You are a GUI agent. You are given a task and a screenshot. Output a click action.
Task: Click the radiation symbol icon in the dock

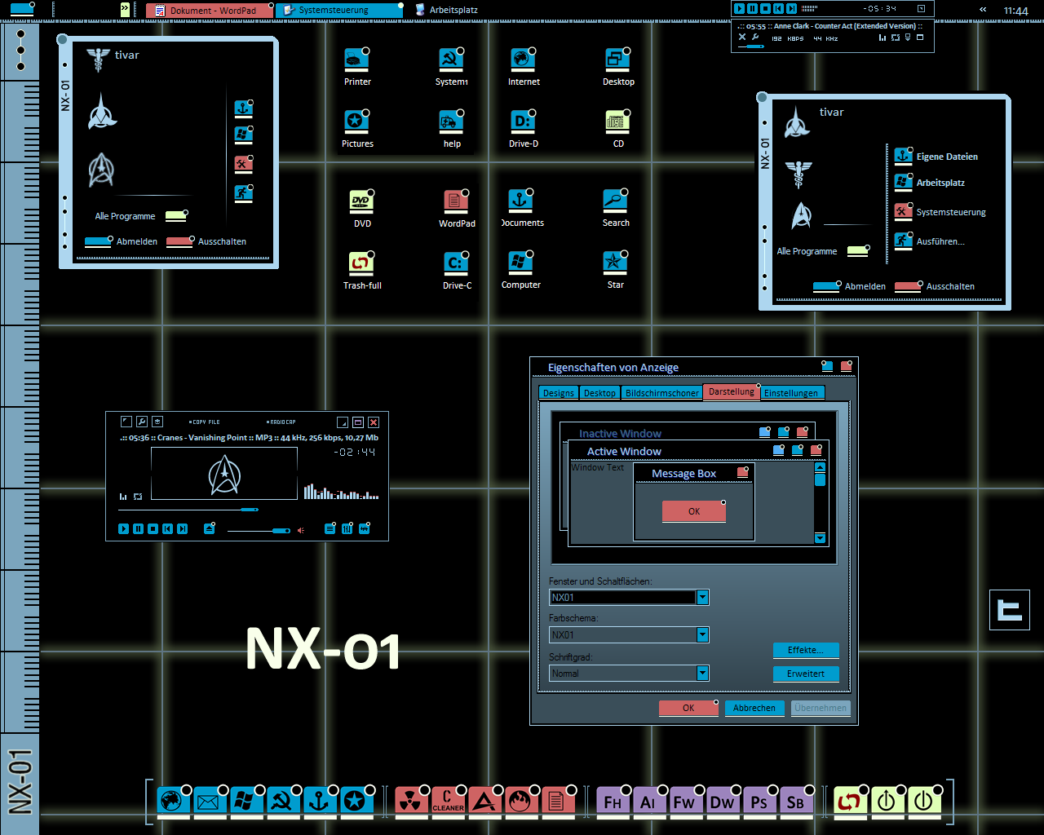click(x=412, y=802)
